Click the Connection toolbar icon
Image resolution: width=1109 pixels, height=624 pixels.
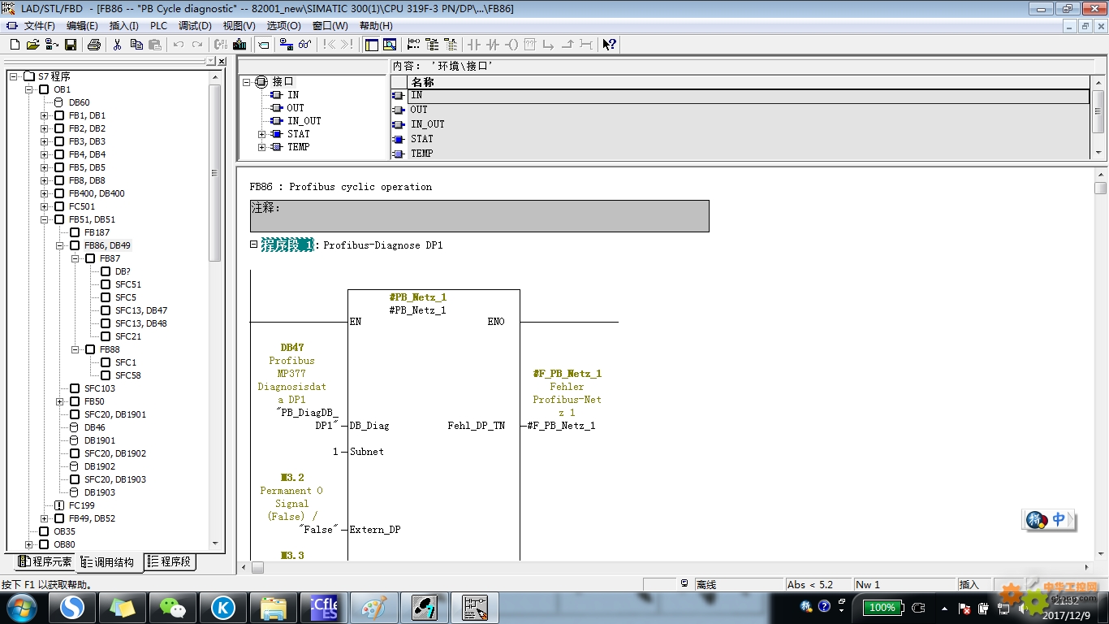click(x=586, y=45)
